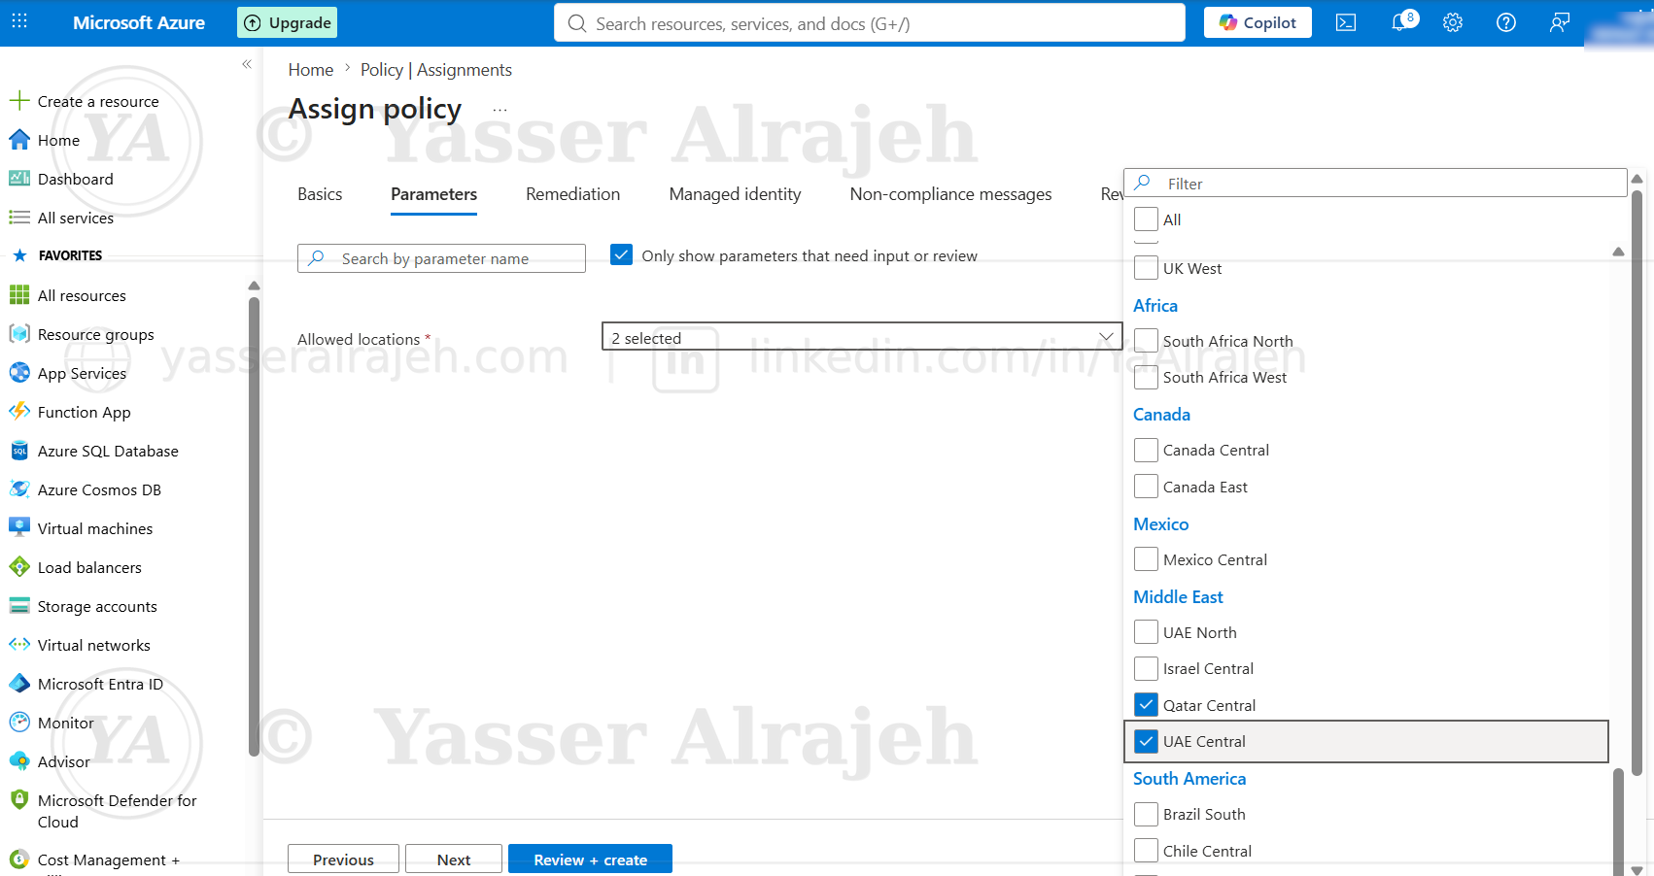Click the Create a resource plus icon

[19, 101]
